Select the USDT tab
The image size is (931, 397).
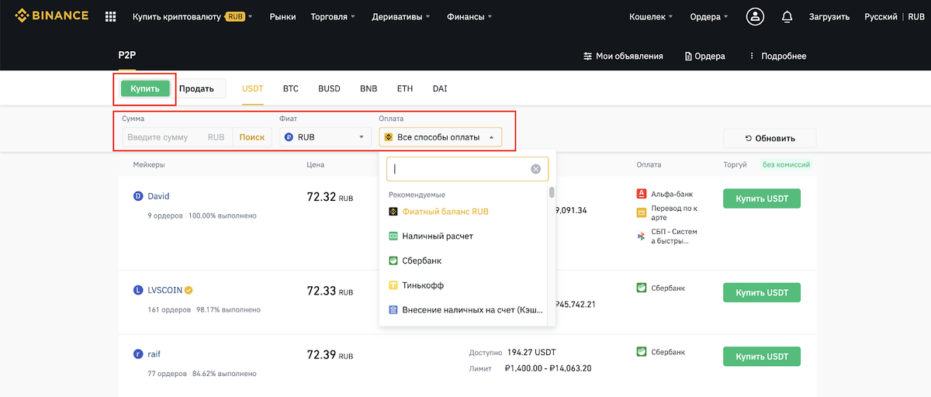(253, 88)
